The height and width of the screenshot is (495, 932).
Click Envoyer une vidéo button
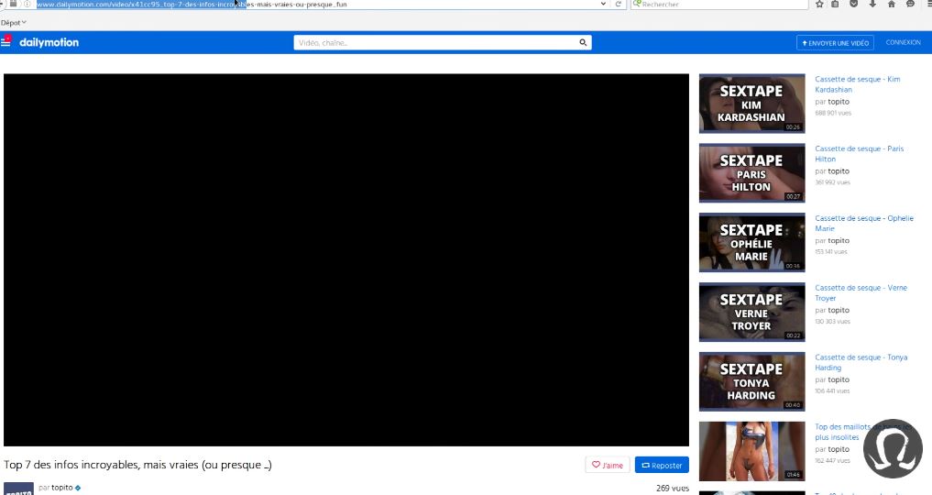[835, 42]
